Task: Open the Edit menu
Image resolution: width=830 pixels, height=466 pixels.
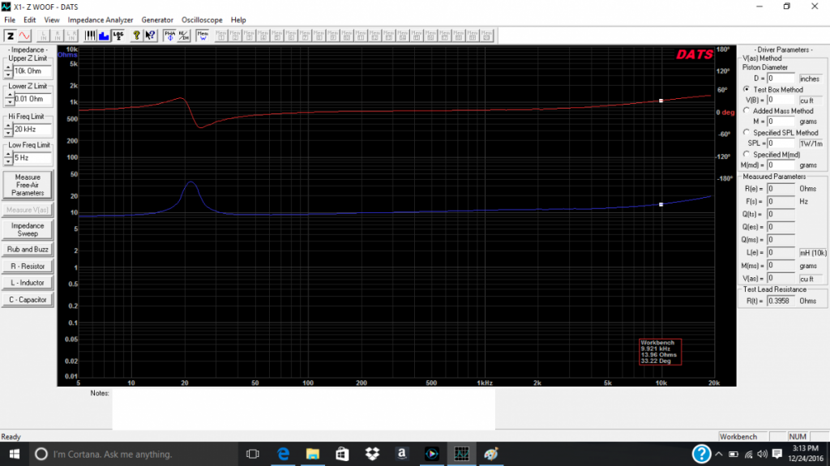Action: click(x=29, y=19)
